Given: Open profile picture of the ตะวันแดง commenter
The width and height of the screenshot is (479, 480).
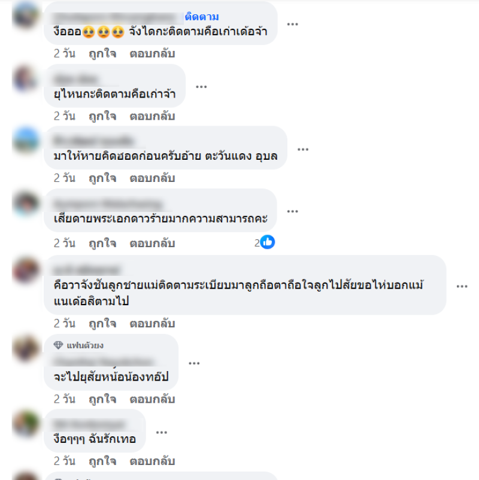Looking at the screenshot, I should click(x=26, y=140).
